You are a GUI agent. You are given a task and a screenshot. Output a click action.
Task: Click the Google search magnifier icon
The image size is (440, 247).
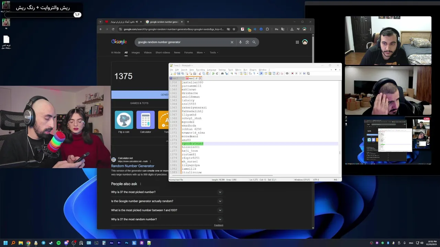(254, 42)
